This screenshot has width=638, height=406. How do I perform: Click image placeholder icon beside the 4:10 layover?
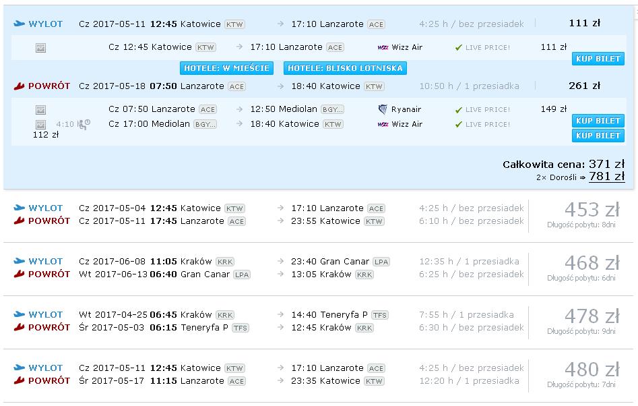40,124
